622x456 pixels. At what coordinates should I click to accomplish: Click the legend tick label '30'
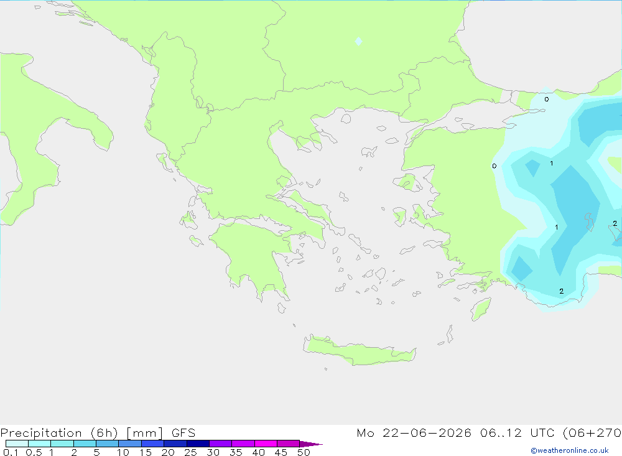(213, 452)
